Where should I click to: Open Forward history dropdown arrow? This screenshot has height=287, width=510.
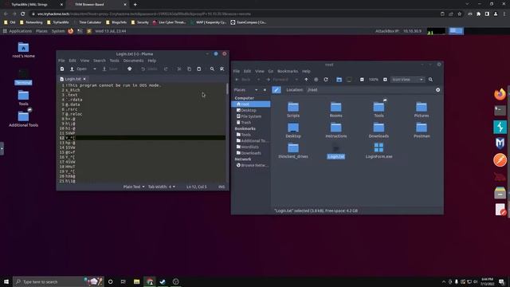(x=296, y=80)
